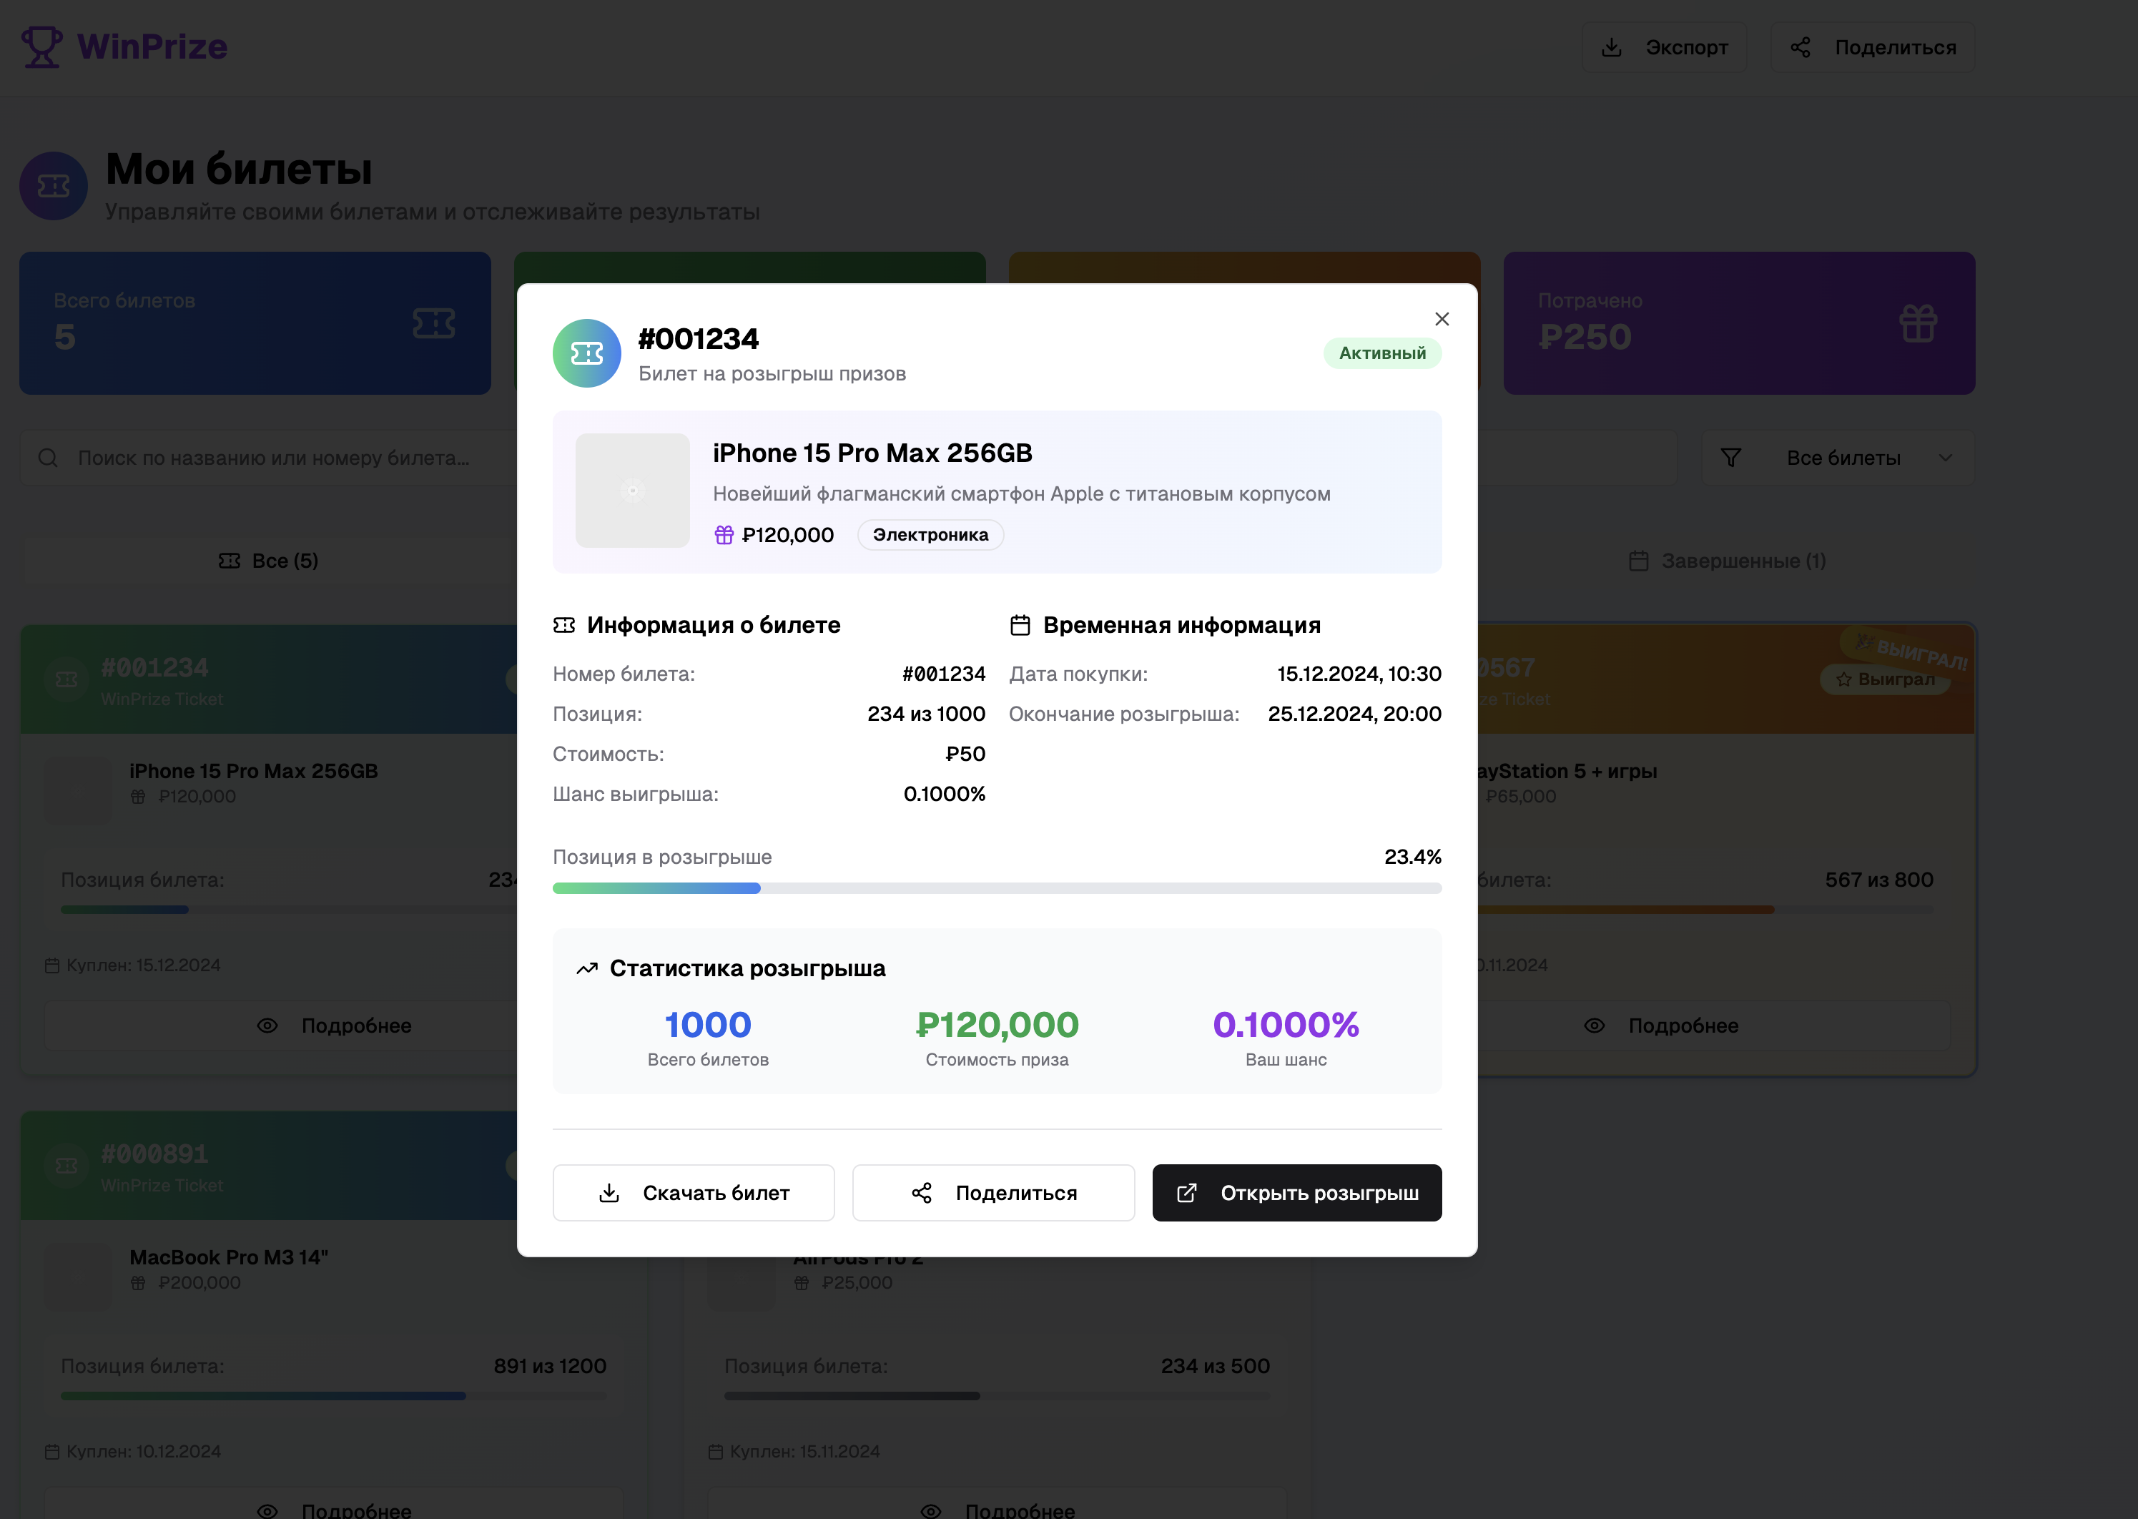Viewport: 2138px width, 1519px height.
Task: Click the Выиграл badge on PlayStation ticket
Action: pyautogui.click(x=1885, y=679)
